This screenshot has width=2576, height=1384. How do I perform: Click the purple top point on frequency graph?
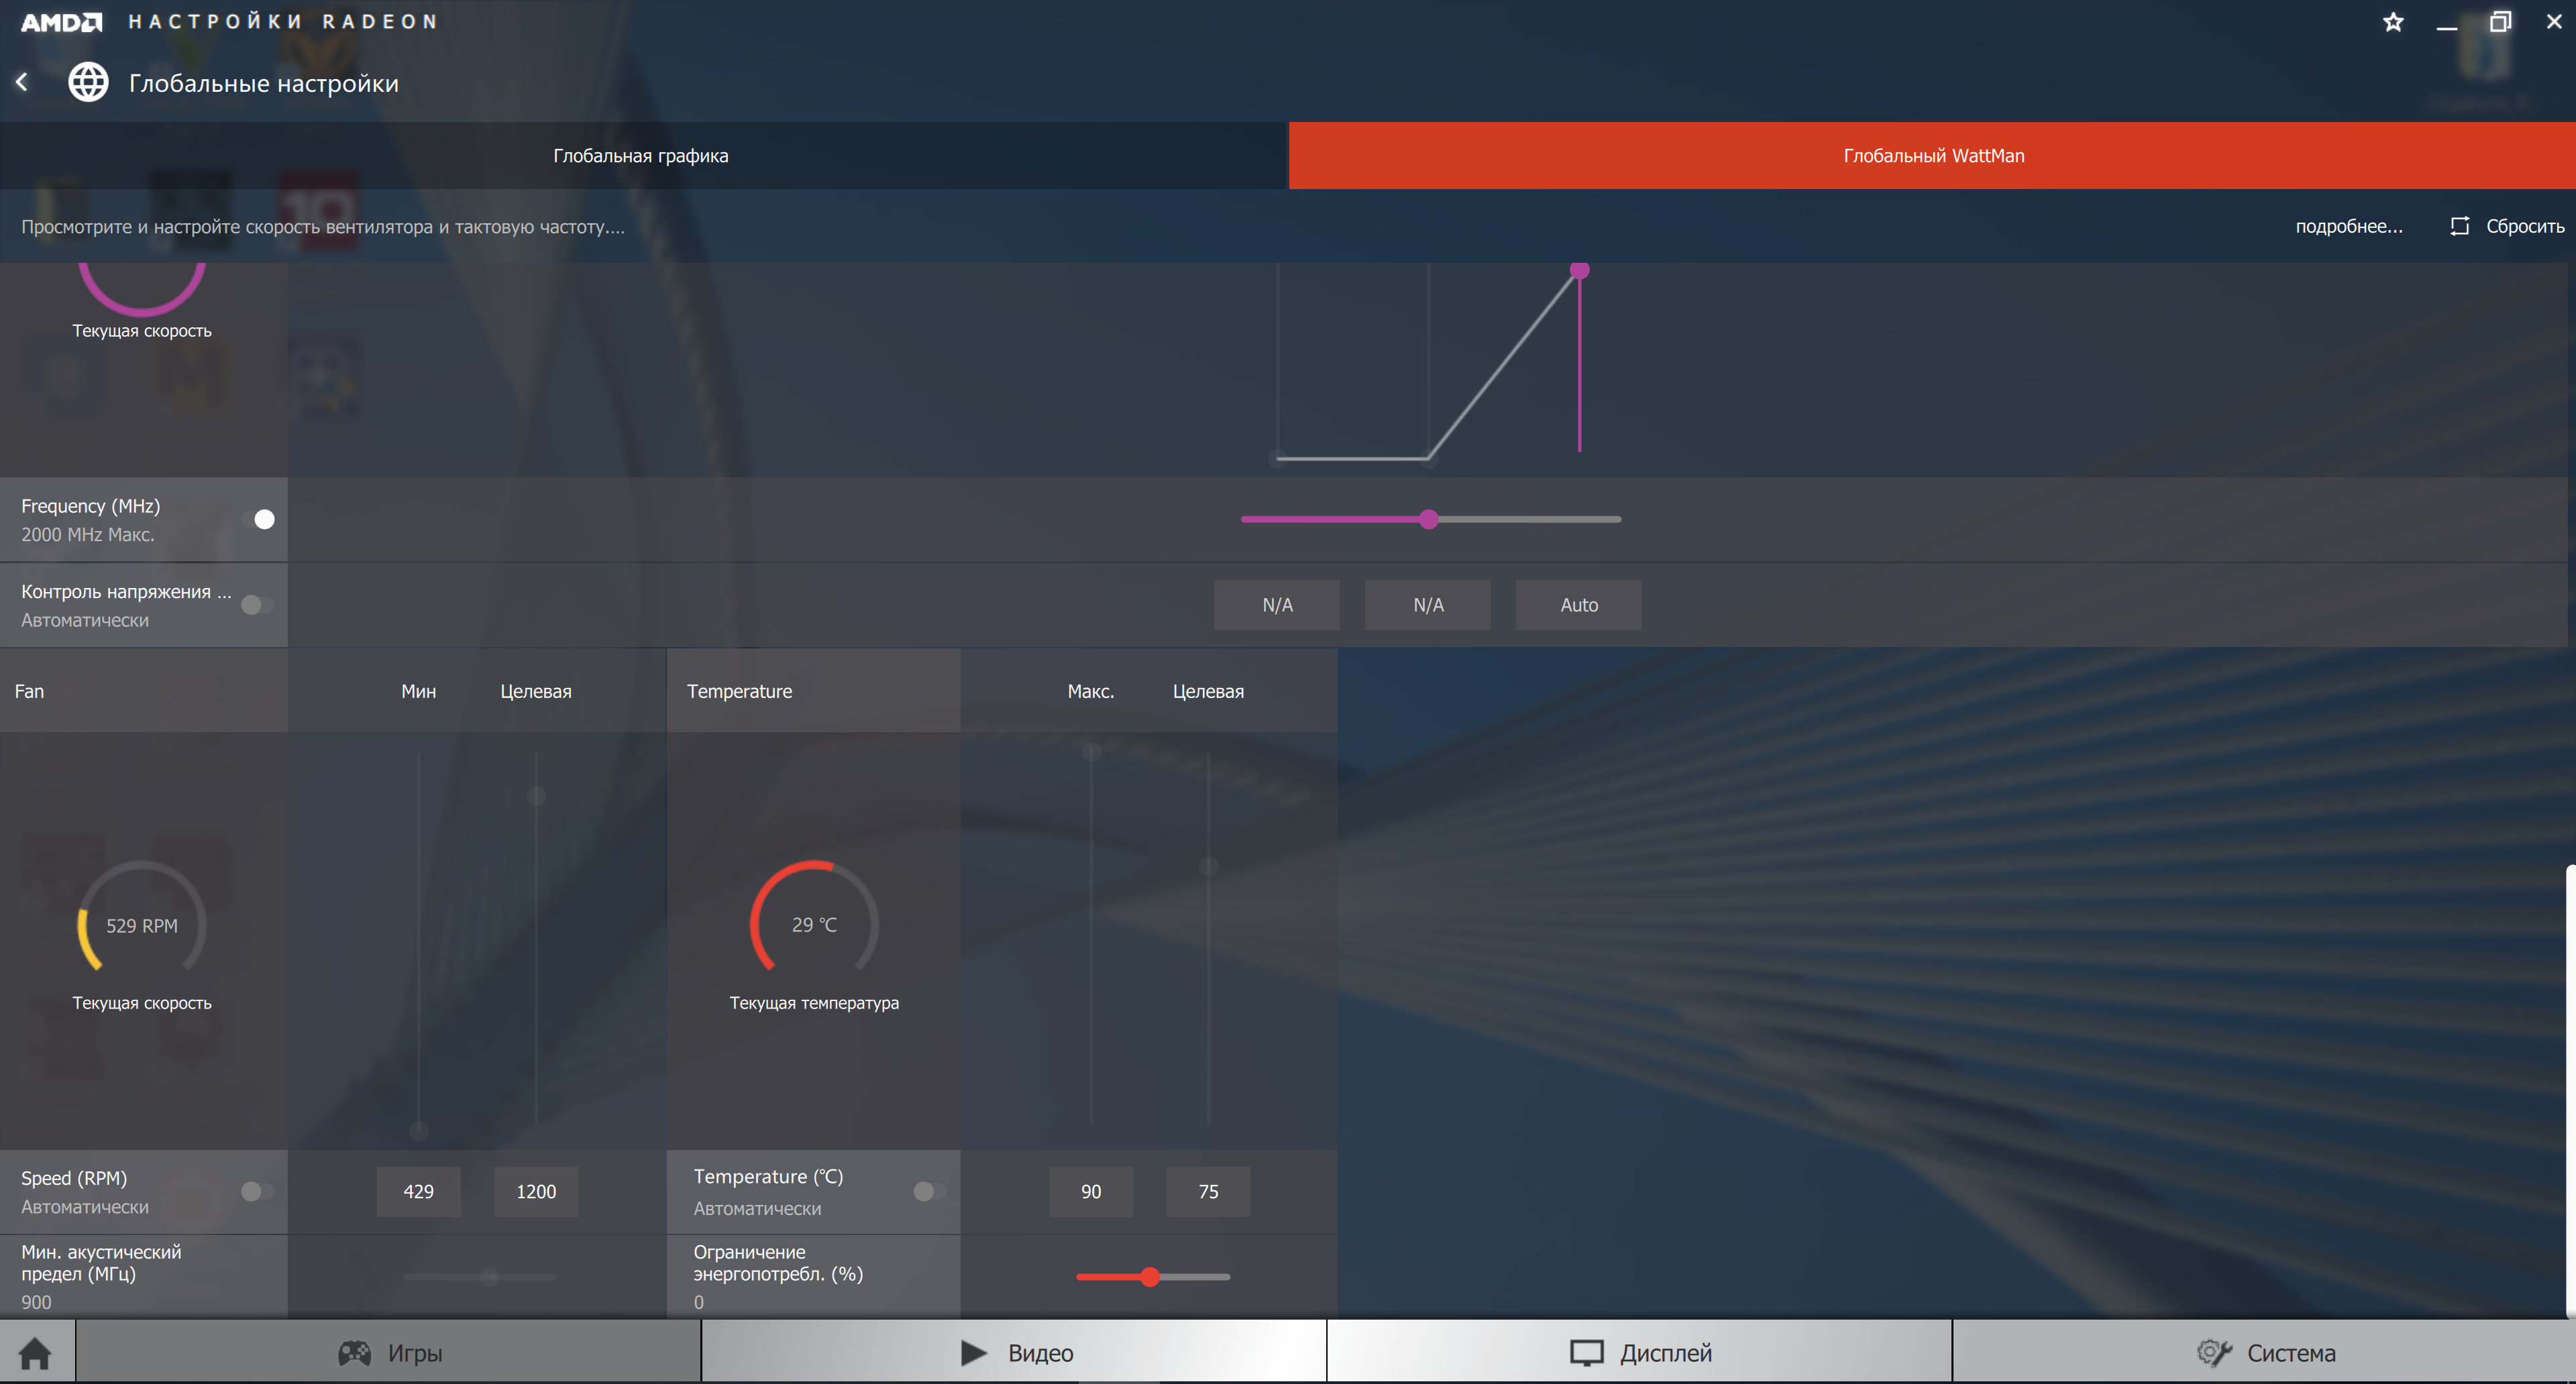[1579, 270]
